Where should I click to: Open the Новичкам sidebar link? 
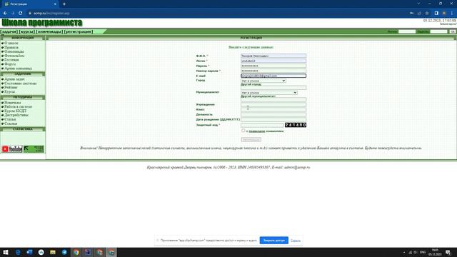tap(13, 103)
